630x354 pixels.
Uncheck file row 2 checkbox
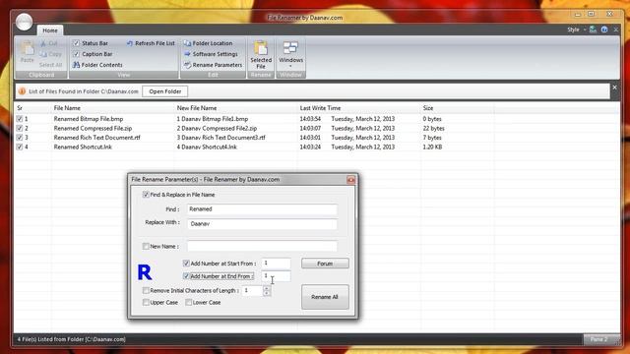tap(20, 128)
